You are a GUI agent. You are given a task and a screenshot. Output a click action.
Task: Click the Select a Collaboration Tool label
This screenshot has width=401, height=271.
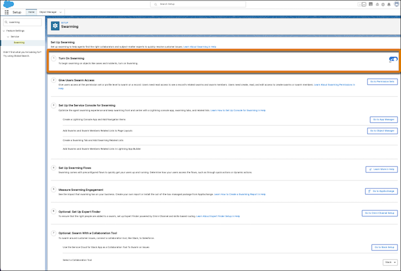[x=77, y=260]
